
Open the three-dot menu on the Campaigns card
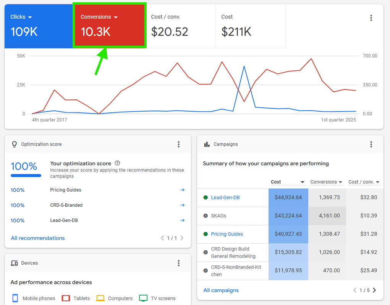[x=371, y=144]
